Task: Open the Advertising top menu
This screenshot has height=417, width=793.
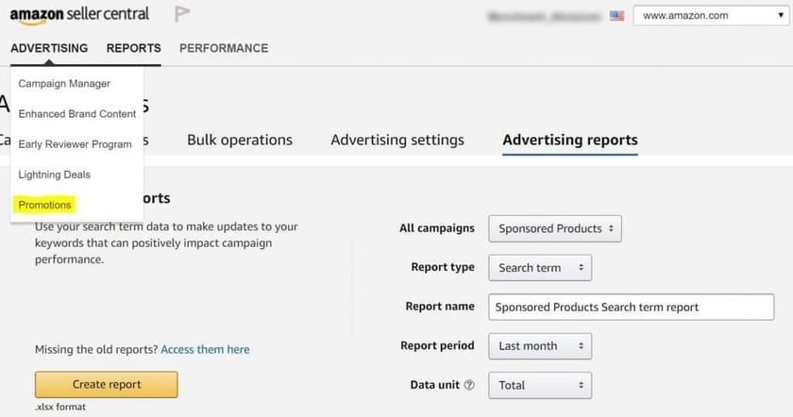Action: 49,48
